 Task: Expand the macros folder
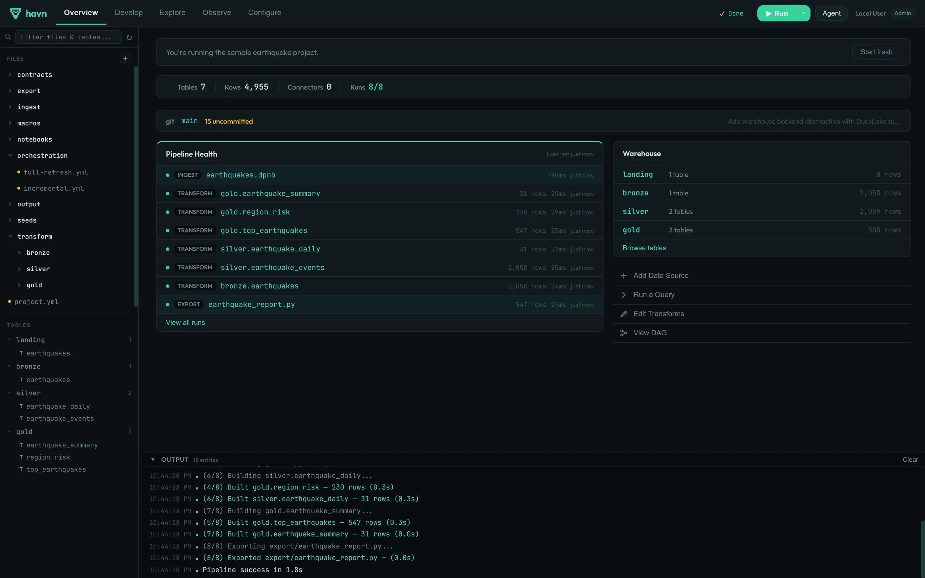coord(10,123)
